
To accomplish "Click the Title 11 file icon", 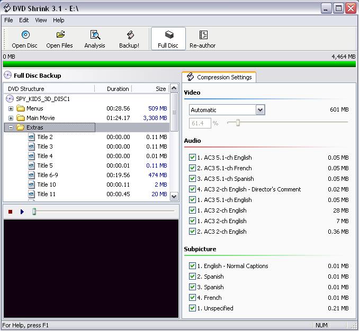I will click(31, 194).
